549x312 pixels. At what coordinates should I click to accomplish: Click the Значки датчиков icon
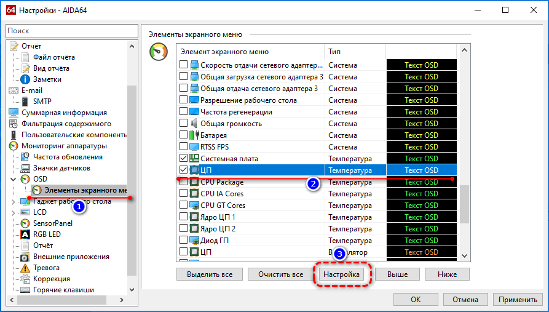25,168
